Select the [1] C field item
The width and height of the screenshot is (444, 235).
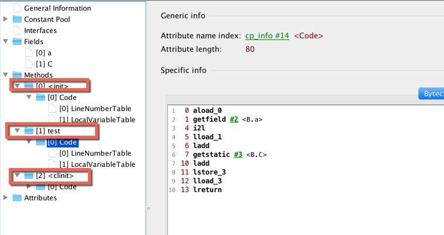coord(44,64)
